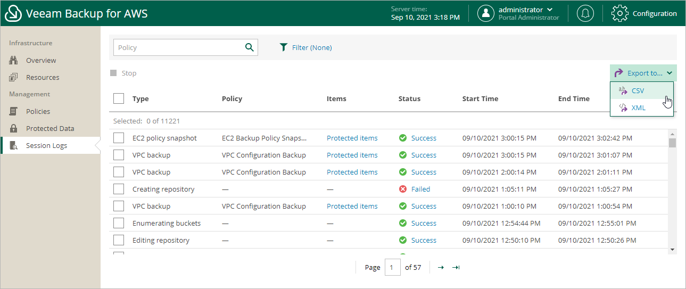Image resolution: width=686 pixels, height=289 pixels.
Task: Select the Creating repository row checkbox
Action: (119, 189)
